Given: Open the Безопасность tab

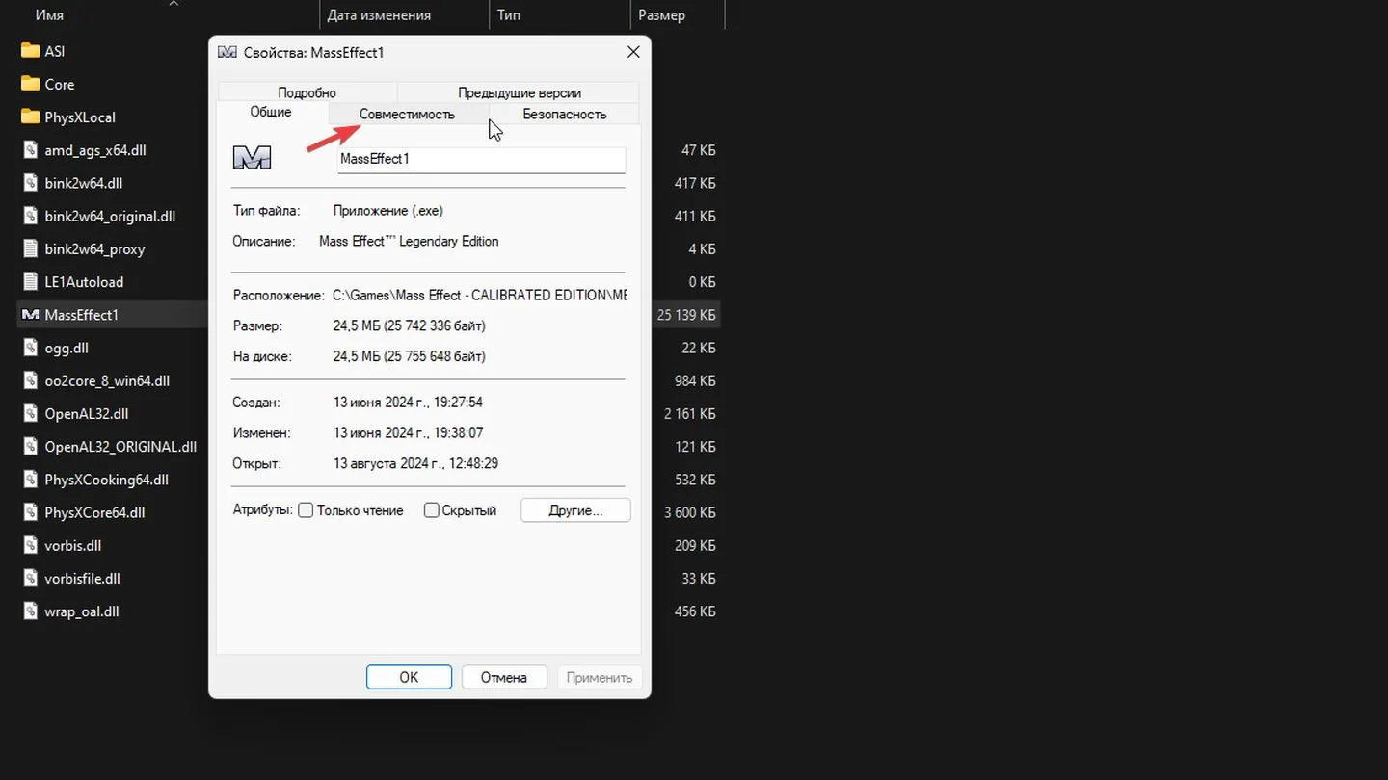Looking at the screenshot, I should 564,114.
